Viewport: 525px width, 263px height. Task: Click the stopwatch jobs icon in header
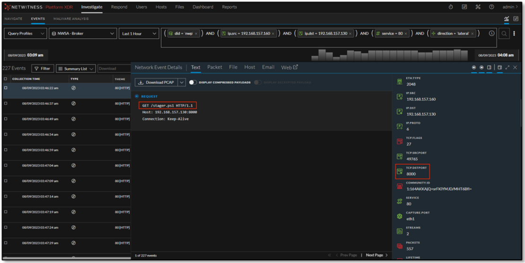click(451, 7)
